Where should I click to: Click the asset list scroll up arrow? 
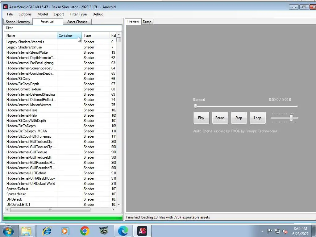tap(119, 35)
